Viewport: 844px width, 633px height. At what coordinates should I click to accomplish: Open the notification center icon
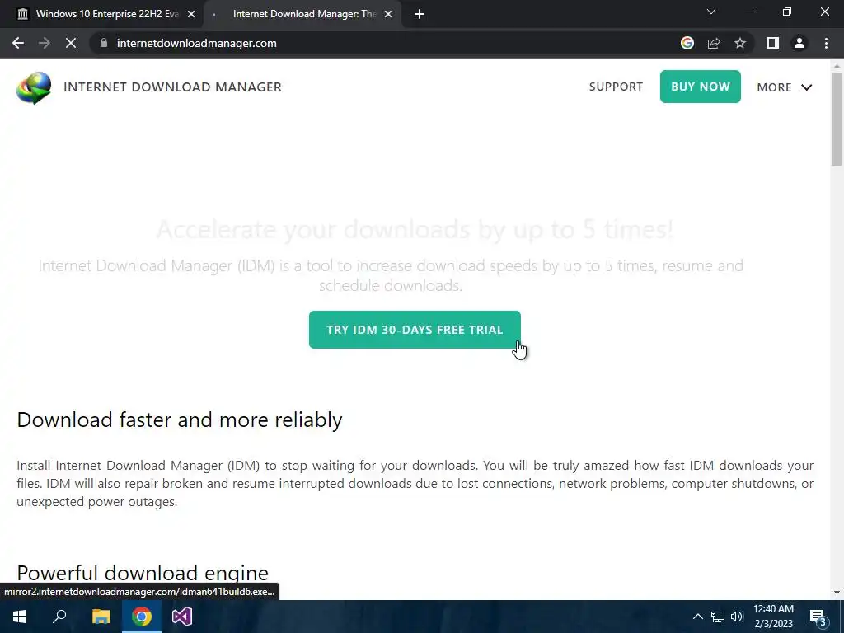click(x=818, y=617)
